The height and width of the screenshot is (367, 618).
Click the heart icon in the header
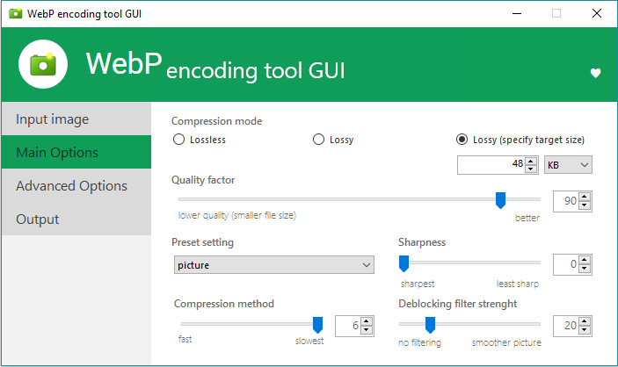(595, 73)
